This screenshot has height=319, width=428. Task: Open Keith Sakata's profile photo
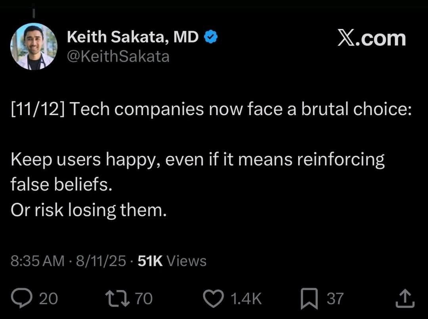[x=34, y=46]
